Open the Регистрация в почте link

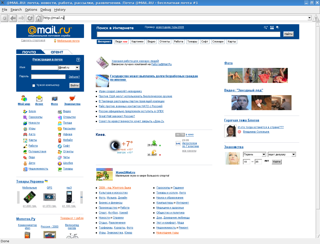[x=47, y=59]
